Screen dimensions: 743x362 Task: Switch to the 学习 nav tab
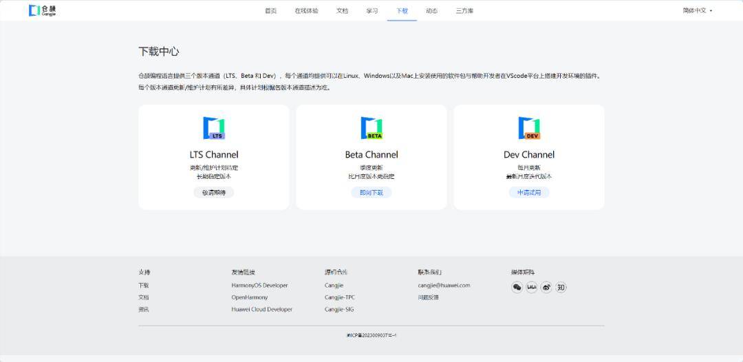tap(372, 11)
